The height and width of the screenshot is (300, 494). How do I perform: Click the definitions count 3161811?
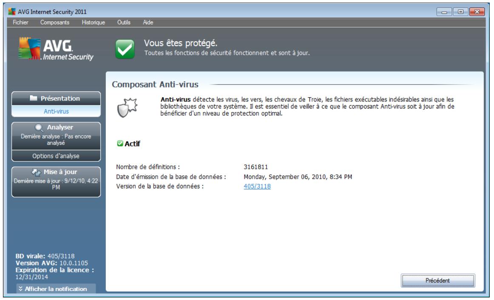[256, 167]
